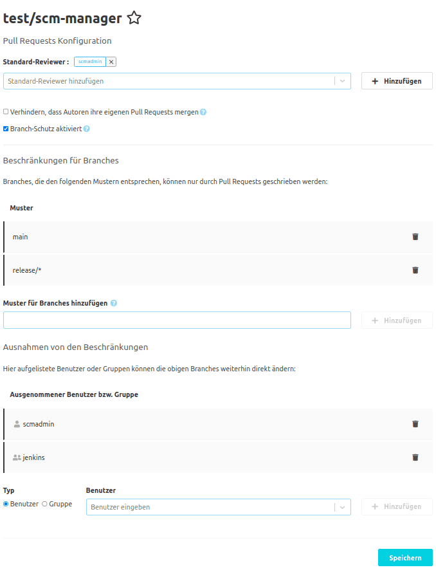Image resolution: width=436 pixels, height=572 pixels.
Task: Open help tooltip next to Branch-Schutz aktiviert
Action: click(x=86, y=128)
